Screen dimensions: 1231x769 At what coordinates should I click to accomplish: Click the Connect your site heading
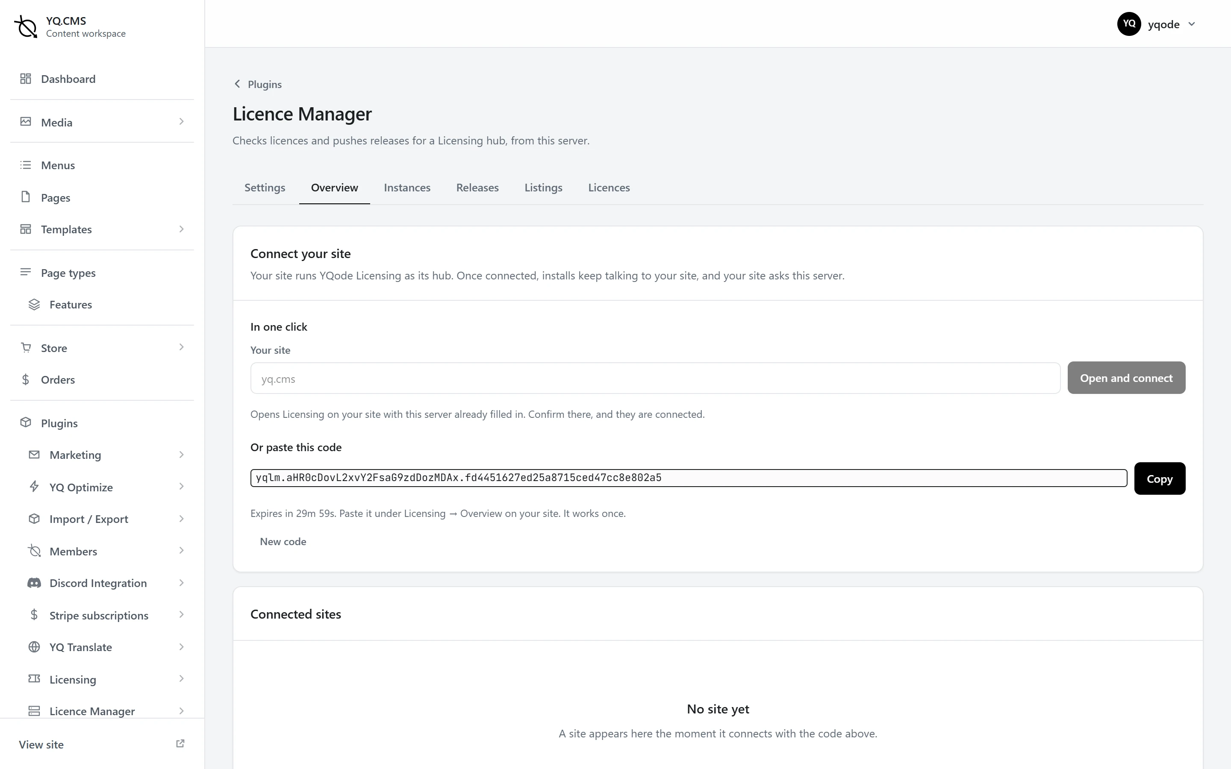(x=300, y=254)
